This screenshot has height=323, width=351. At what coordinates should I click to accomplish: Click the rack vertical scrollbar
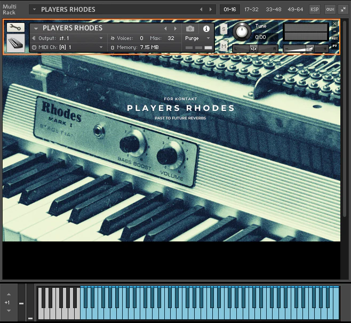coord(345,118)
